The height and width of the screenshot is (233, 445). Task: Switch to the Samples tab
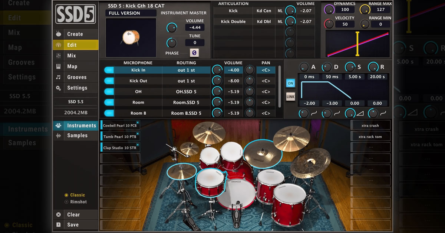(77, 136)
